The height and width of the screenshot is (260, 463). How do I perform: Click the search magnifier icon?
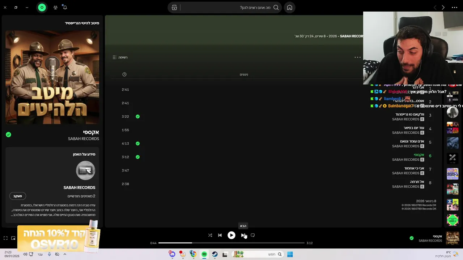[x=276, y=8]
